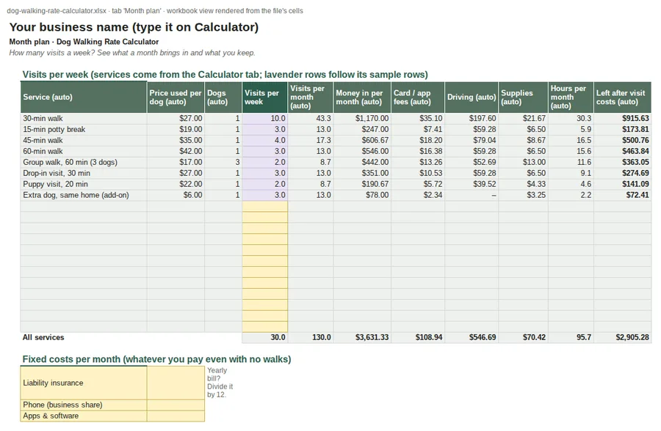Edit visits per week for Extra dog add-on
This screenshot has width=661, height=431.
click(265, 195)
